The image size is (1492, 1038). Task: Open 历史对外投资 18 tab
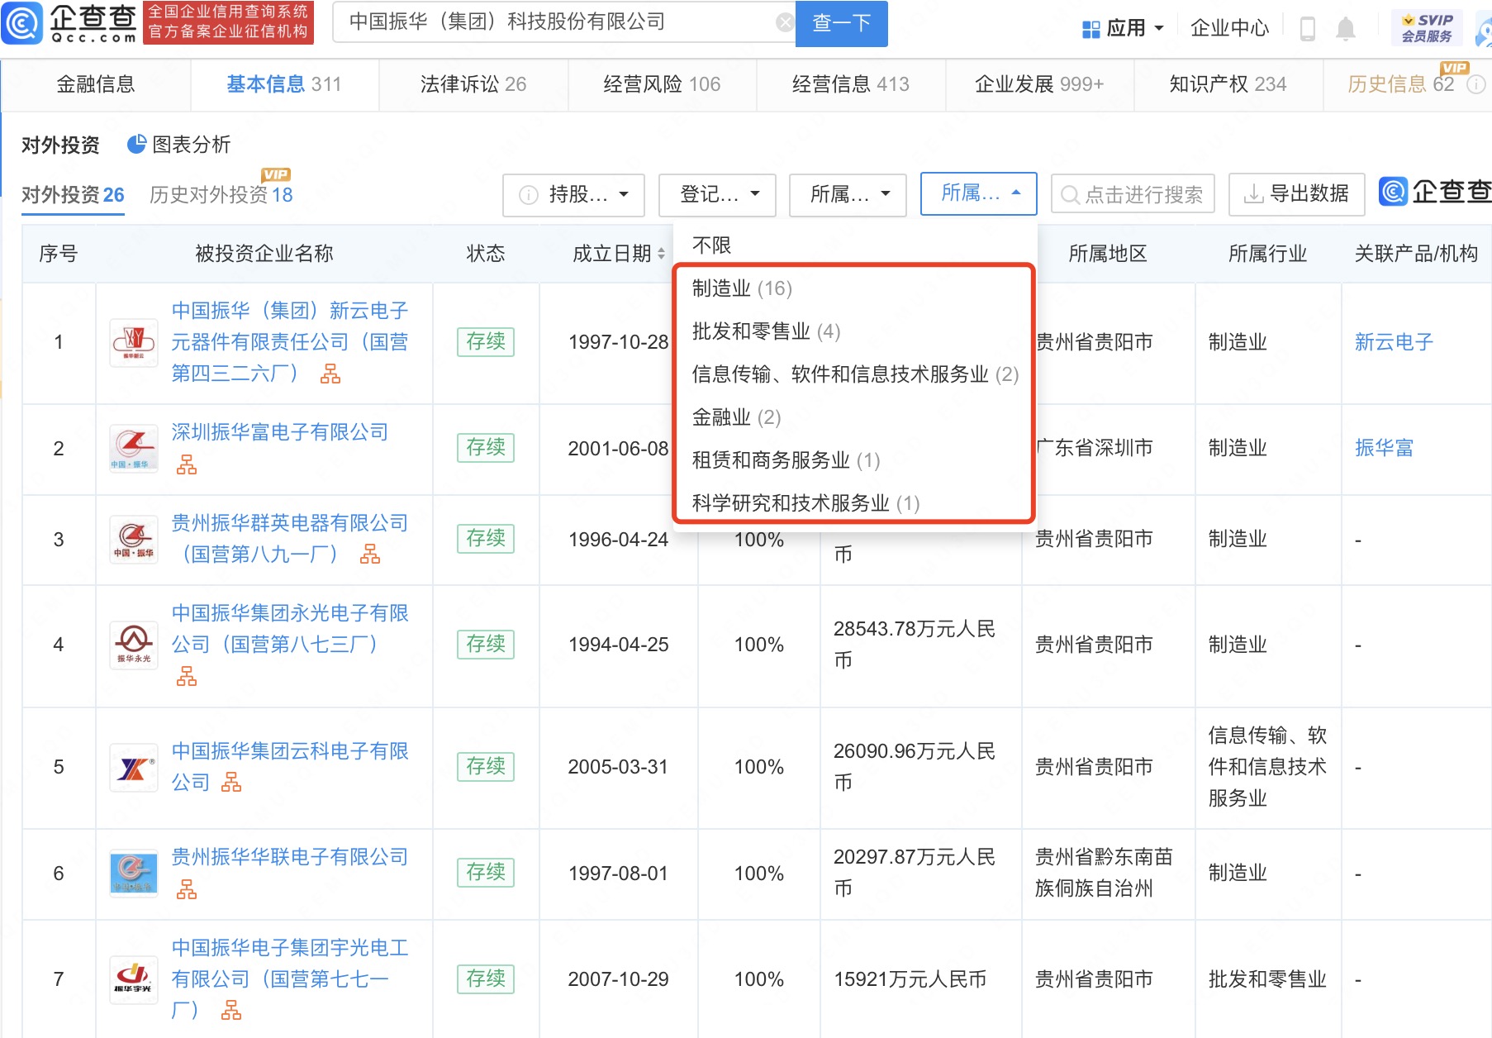click(x=221, y=195)
